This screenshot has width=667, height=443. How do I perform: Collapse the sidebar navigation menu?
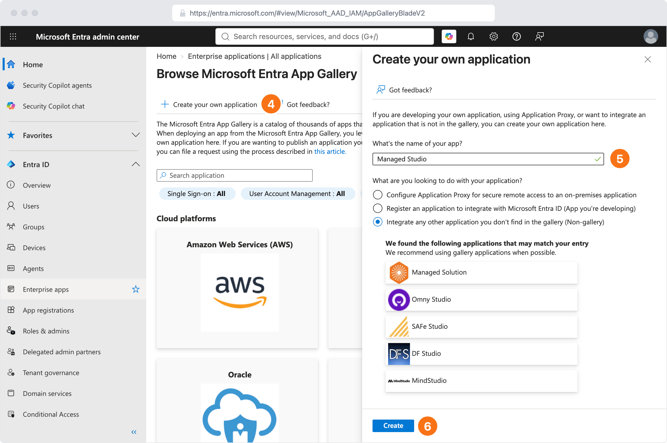tap(134, 432)
